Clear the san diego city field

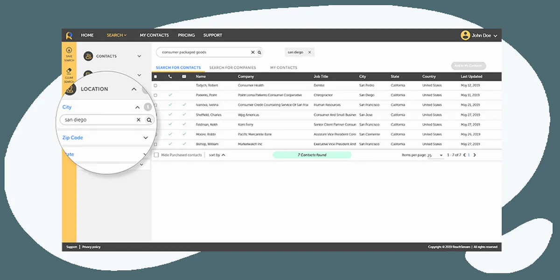click(x=138, y=120)
